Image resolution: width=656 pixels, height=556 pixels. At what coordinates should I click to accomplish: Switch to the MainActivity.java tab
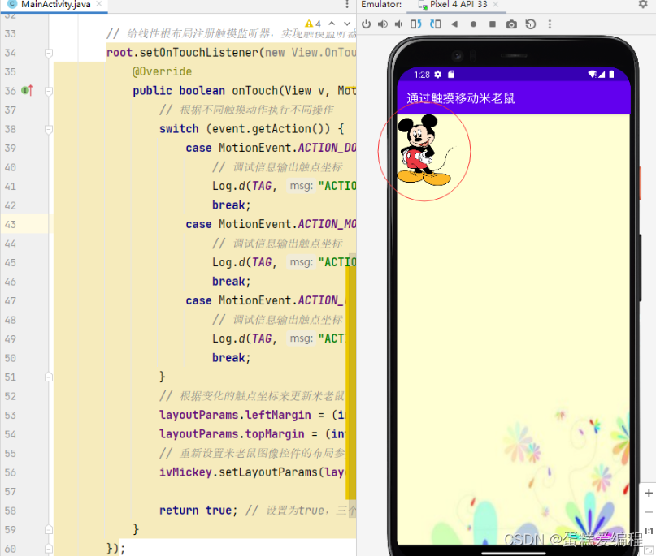click(54, 5)
